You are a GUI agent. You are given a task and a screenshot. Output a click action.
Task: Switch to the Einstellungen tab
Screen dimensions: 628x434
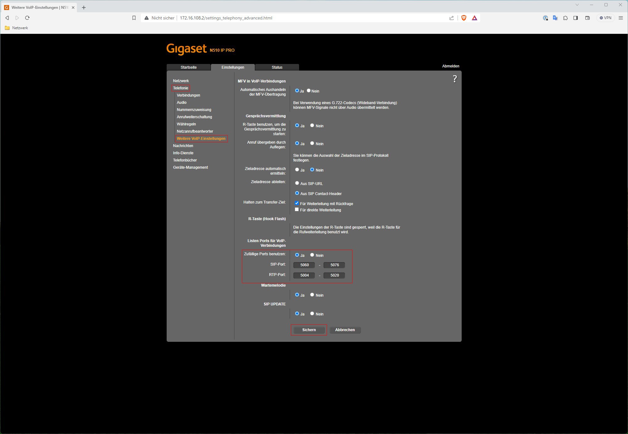[233, 67]
